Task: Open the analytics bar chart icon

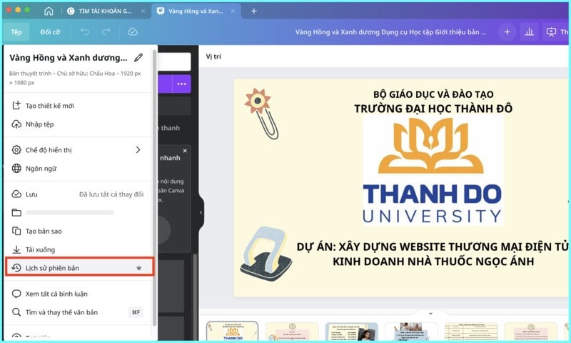Action: tap(529, 32)
